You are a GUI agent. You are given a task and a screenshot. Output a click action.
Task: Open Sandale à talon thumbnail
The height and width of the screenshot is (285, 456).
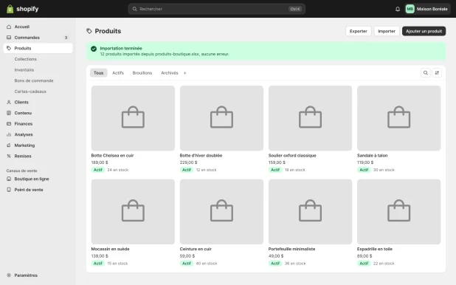point(398,118)
